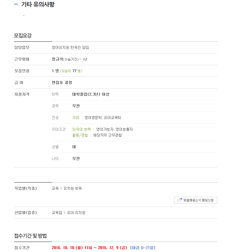Open the 유아·유치원 industry category

tap(76, 213)
